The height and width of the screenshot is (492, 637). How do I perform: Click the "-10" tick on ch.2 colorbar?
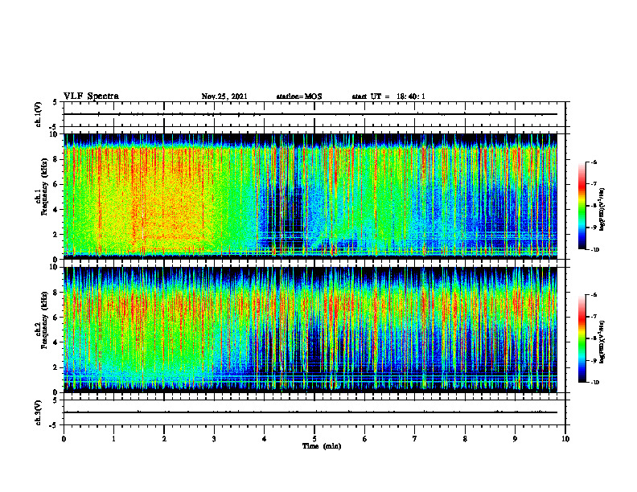[x=594, y=383]
